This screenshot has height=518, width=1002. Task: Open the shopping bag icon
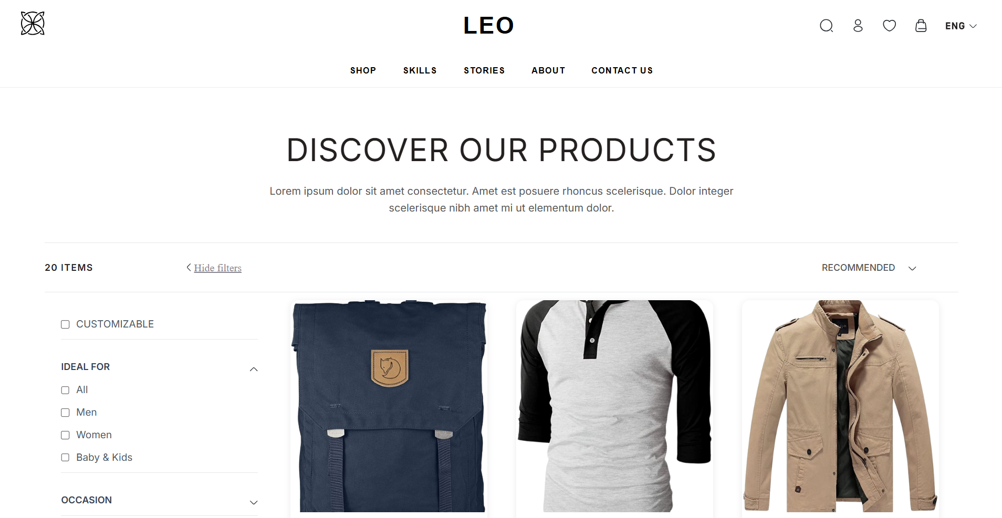click(921, 26)
